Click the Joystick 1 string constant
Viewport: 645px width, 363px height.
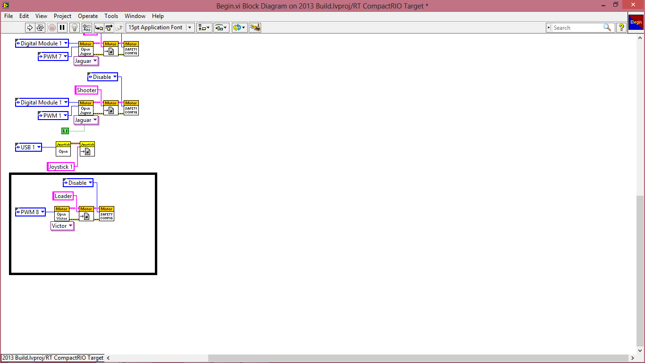pyautogui.click(x=61, y=167)
